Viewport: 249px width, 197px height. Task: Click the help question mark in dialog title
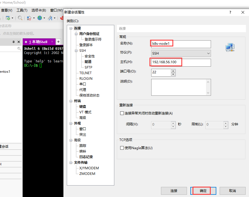(230, 12)
